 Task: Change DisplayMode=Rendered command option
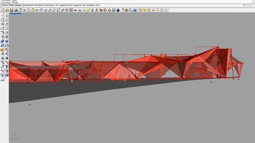(x=33, y=5)
